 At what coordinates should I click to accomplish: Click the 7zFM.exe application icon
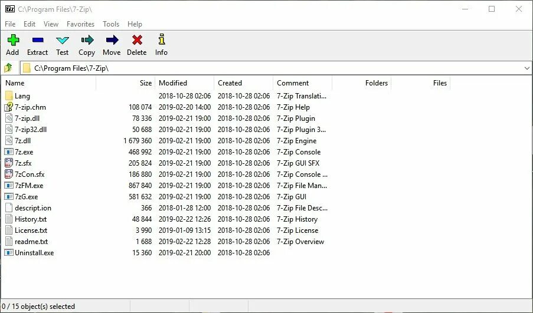(9, 185)
